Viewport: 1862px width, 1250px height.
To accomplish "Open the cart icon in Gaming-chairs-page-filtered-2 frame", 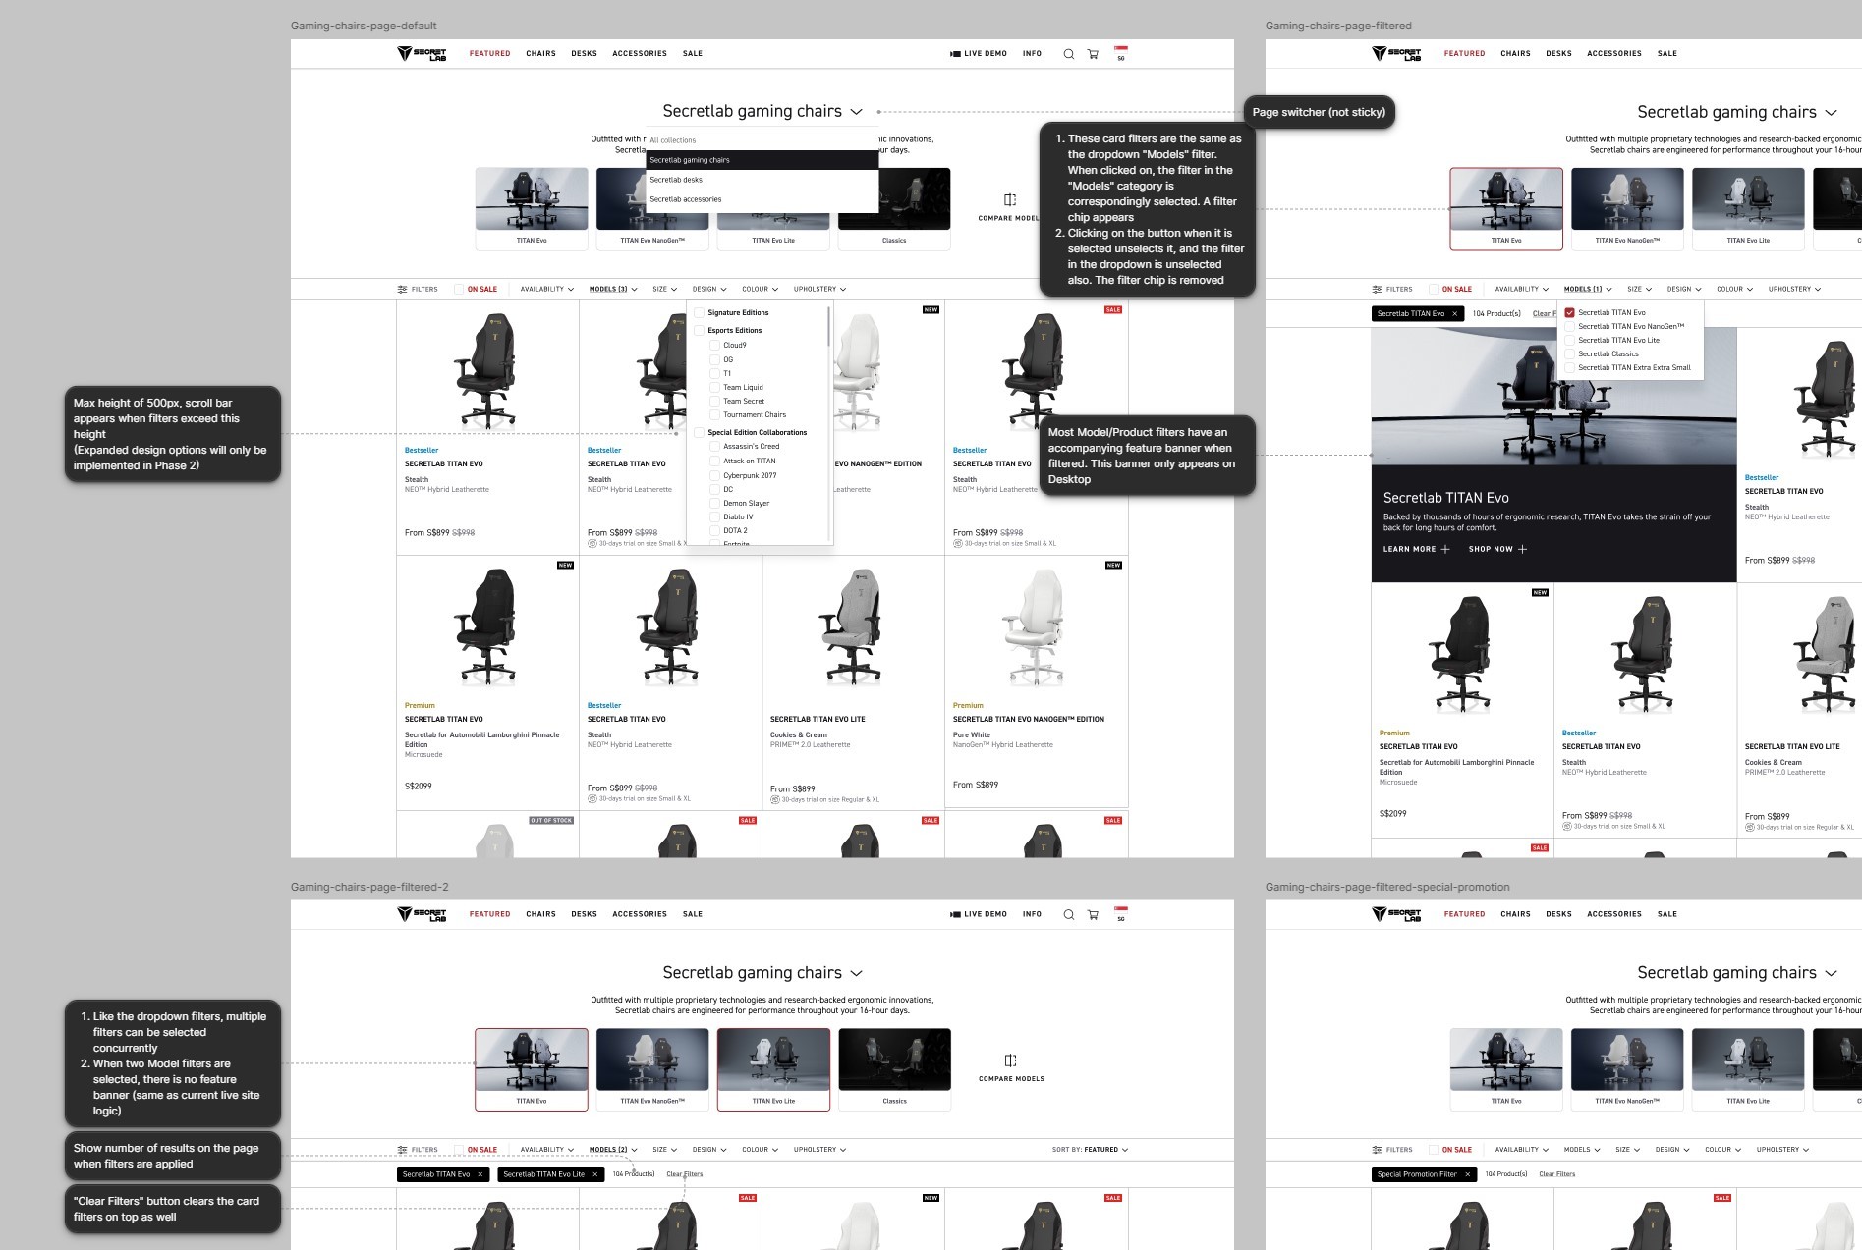I will click(1093, 914).
